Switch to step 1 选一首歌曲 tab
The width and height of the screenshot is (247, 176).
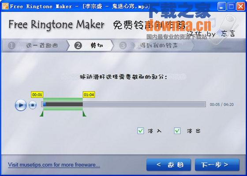point(35,45)
